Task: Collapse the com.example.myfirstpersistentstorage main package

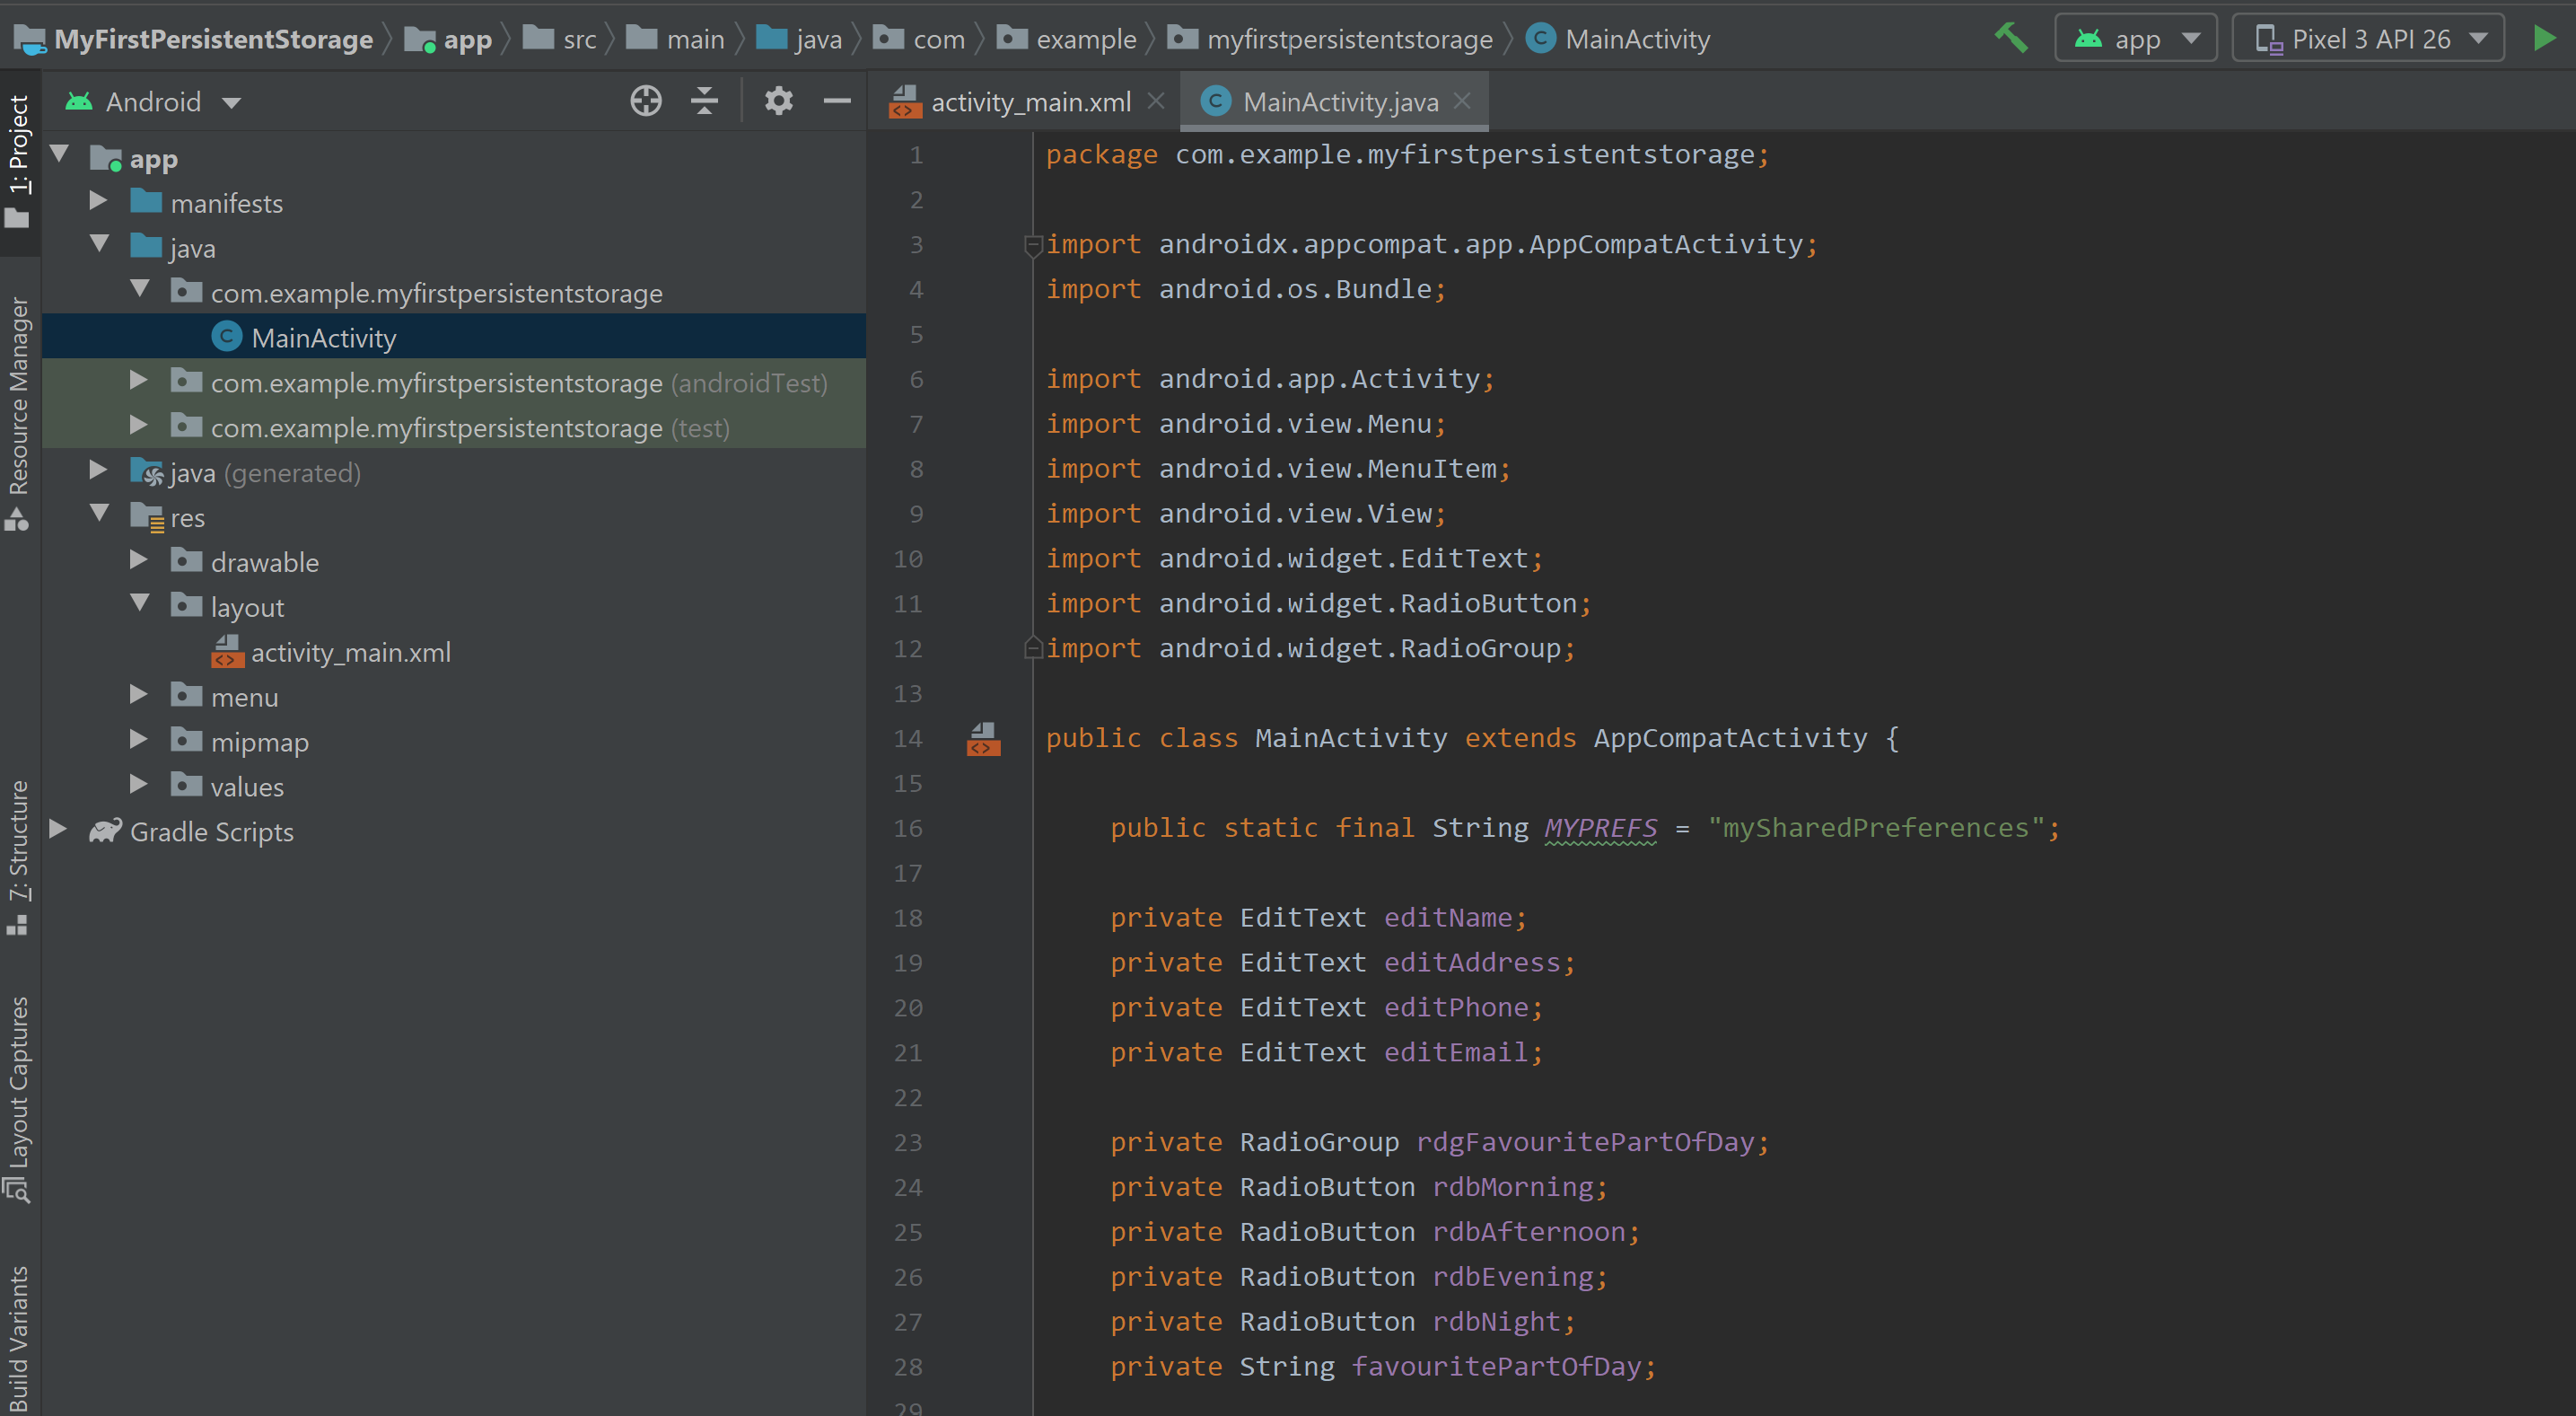Action: (x=140, y=289)
